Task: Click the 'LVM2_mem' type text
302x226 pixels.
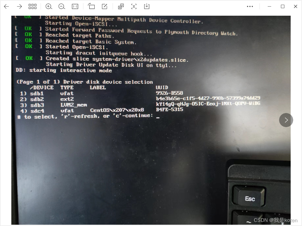Action: pos(74,105)
